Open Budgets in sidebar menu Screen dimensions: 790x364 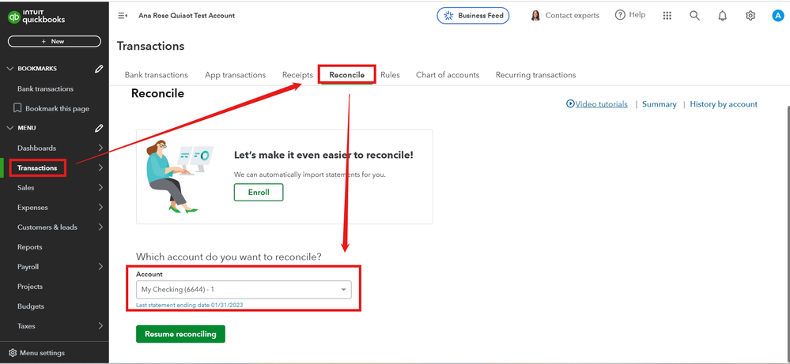click(31, 306)
